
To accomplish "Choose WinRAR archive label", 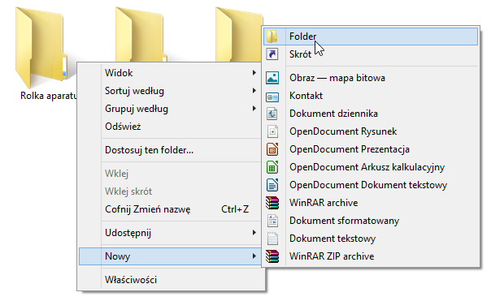I will [324, 203].
